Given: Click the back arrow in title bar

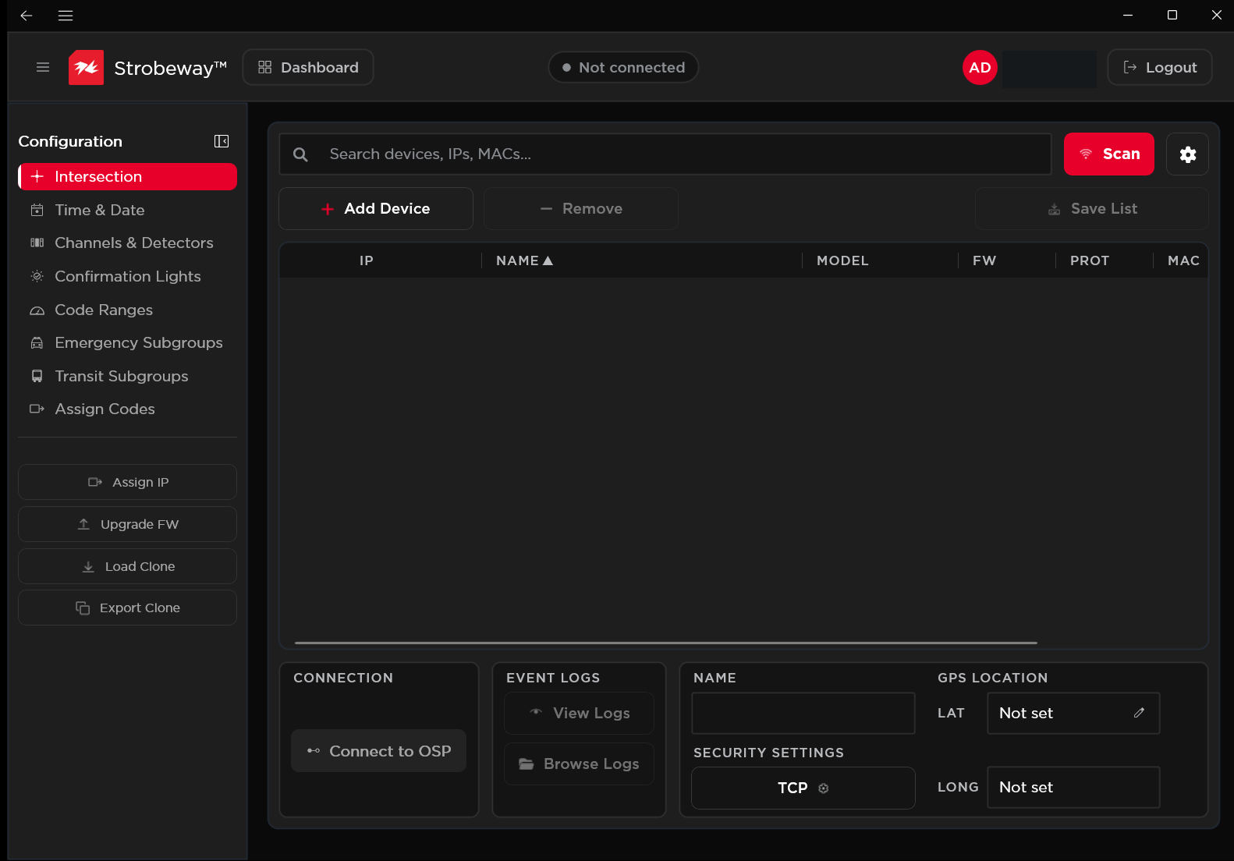Looking at the screenshot, I should 27,16.
